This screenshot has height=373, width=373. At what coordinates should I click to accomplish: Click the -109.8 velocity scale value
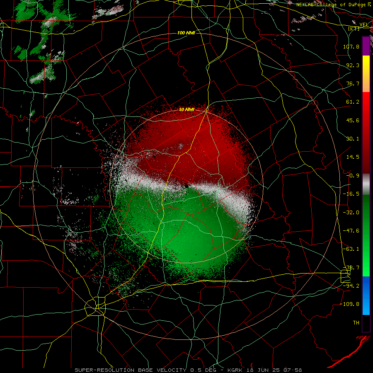350,304
